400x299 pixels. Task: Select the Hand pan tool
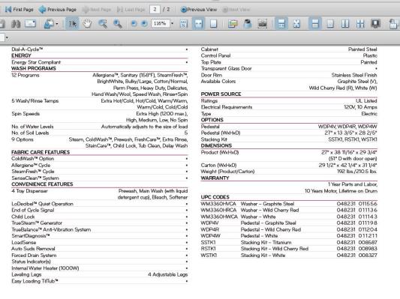(x=88, y=24)
